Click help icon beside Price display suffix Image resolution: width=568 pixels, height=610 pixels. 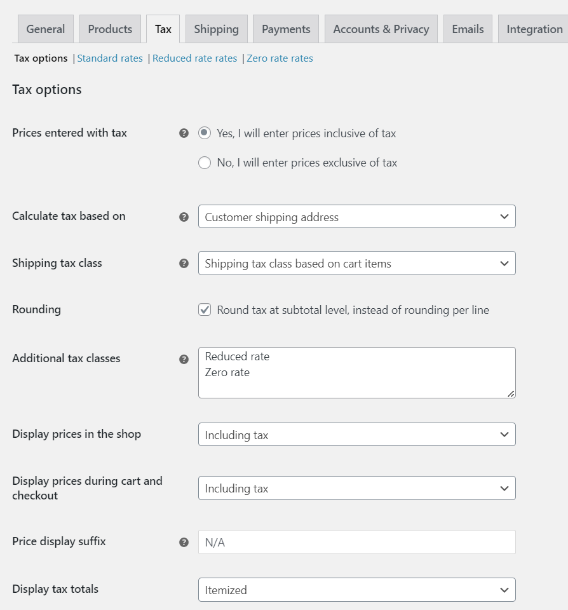184,542
